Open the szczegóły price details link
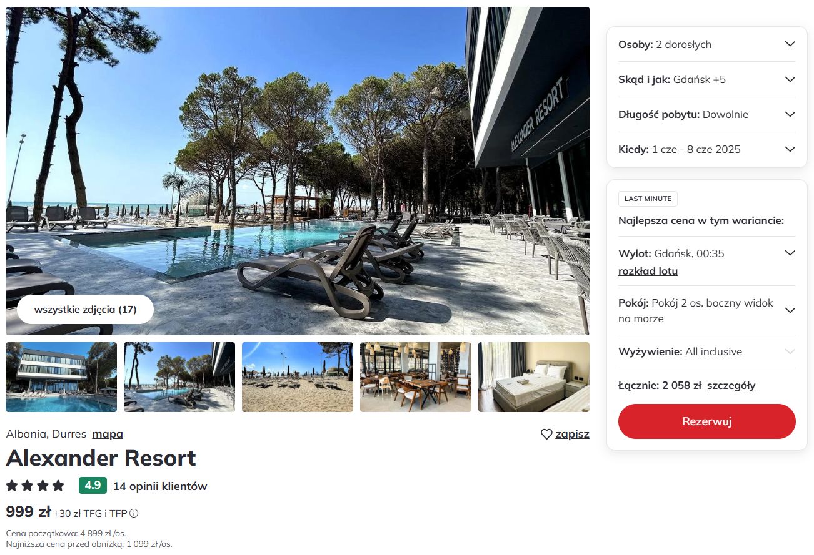Screen dimensions: 814x555 tap(731, 385)
